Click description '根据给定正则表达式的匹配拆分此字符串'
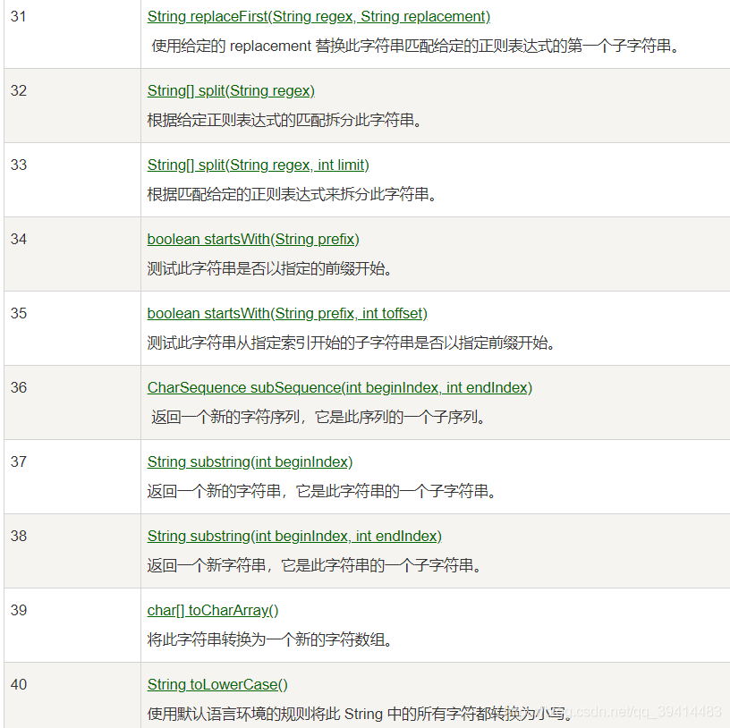 [x=284, y=120]
